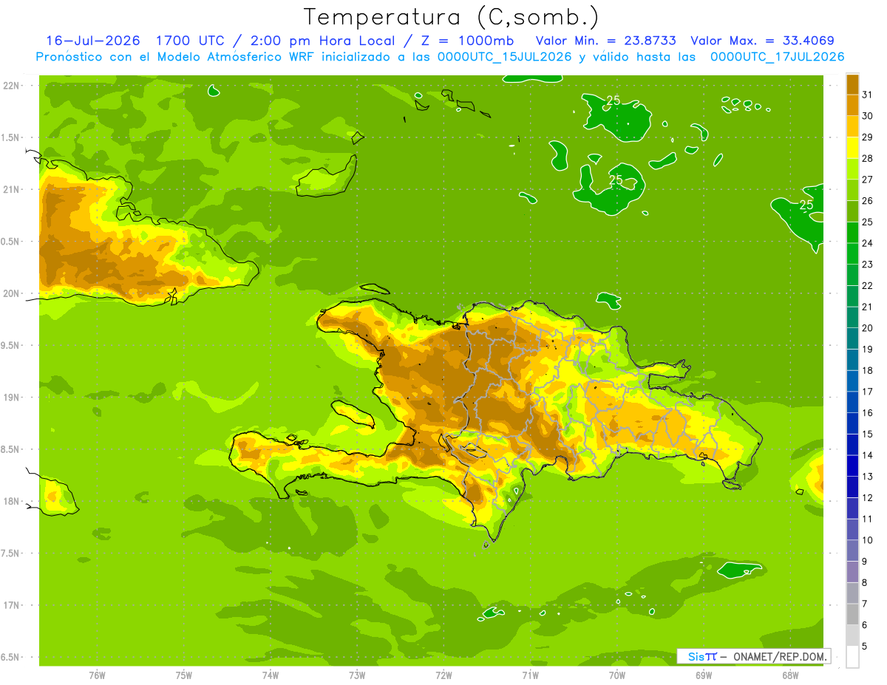
Task: Click the 70W longitude axis label
Action: [x=617, y=675]
